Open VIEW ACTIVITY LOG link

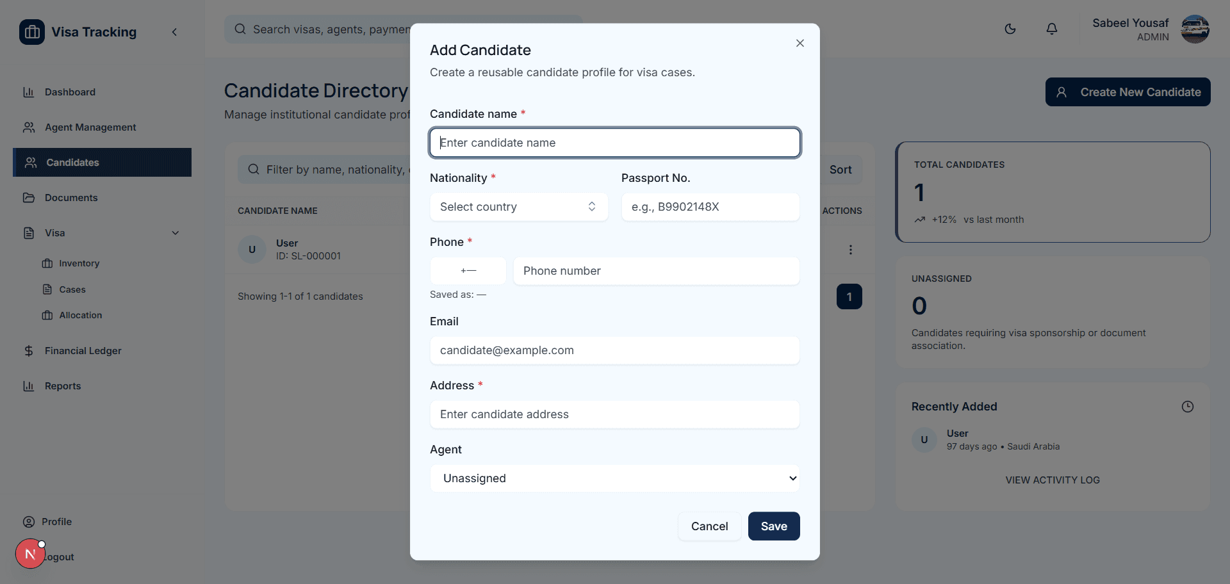pos(1053,480)
